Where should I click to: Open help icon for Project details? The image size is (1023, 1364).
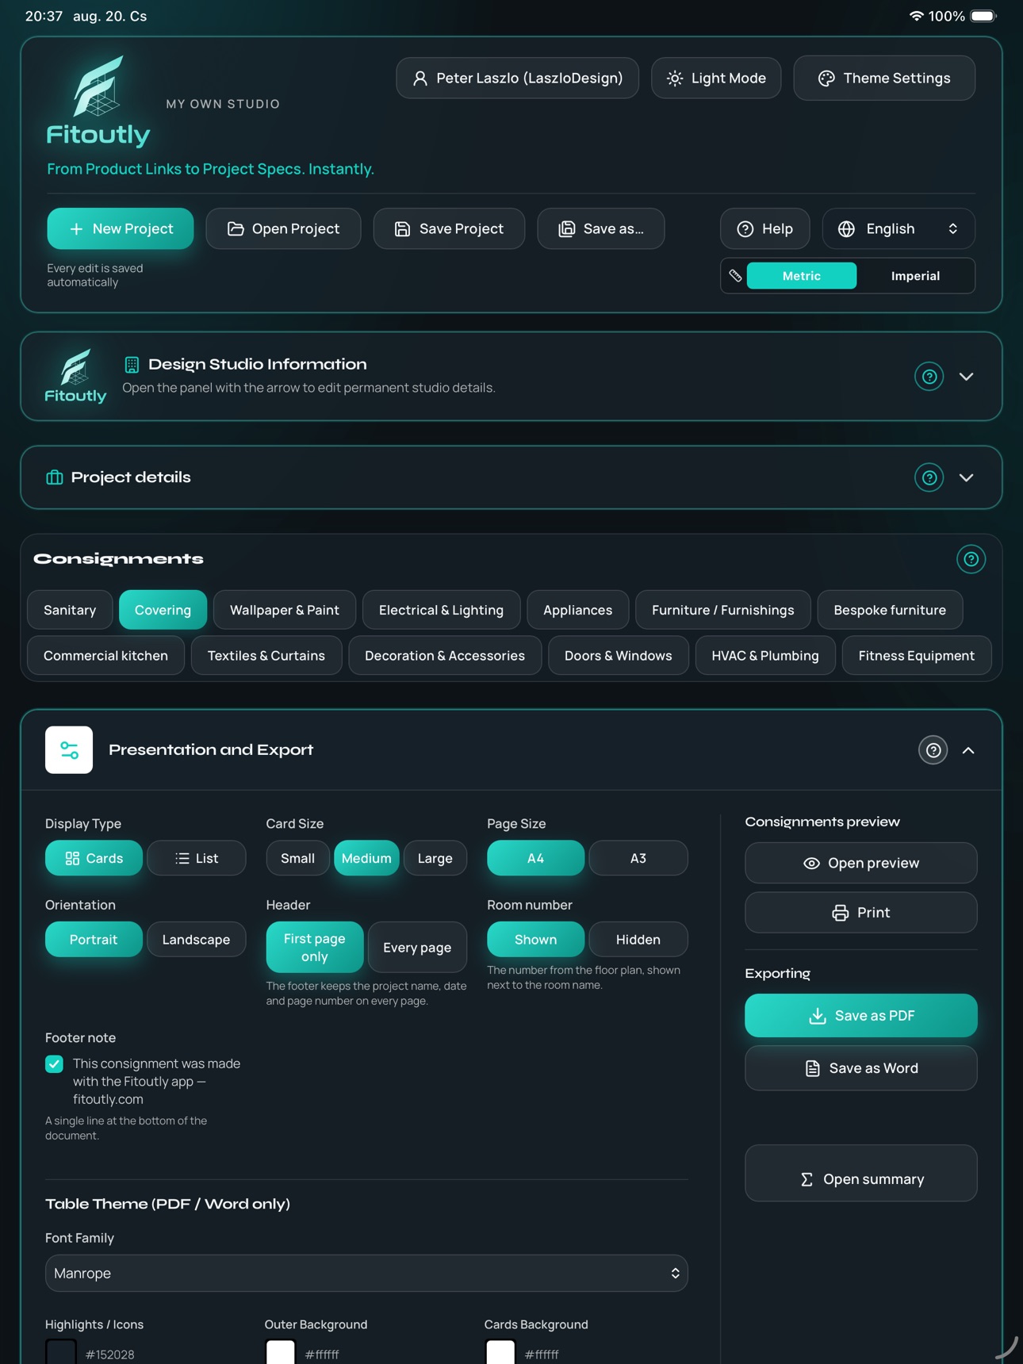929,477
